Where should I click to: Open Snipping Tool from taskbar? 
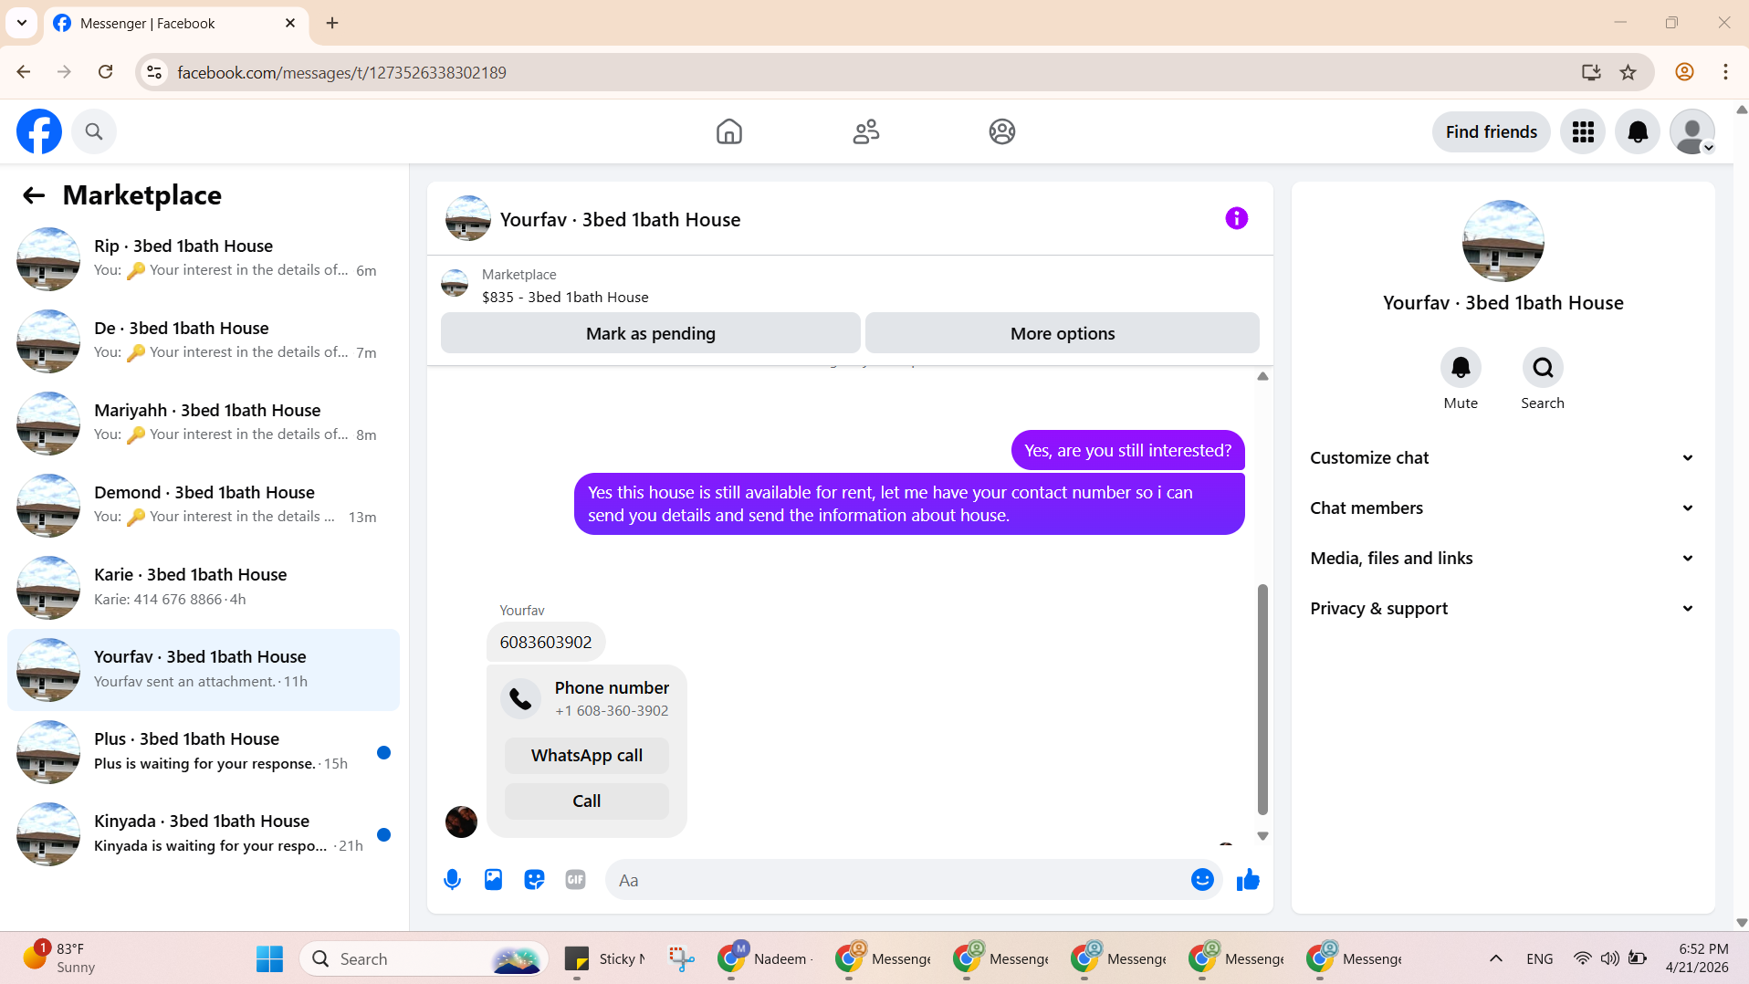(x=681, y=958)
